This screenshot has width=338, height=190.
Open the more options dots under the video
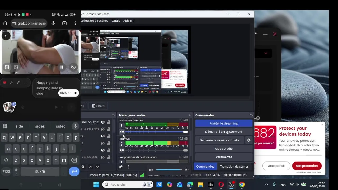[26, 83]
